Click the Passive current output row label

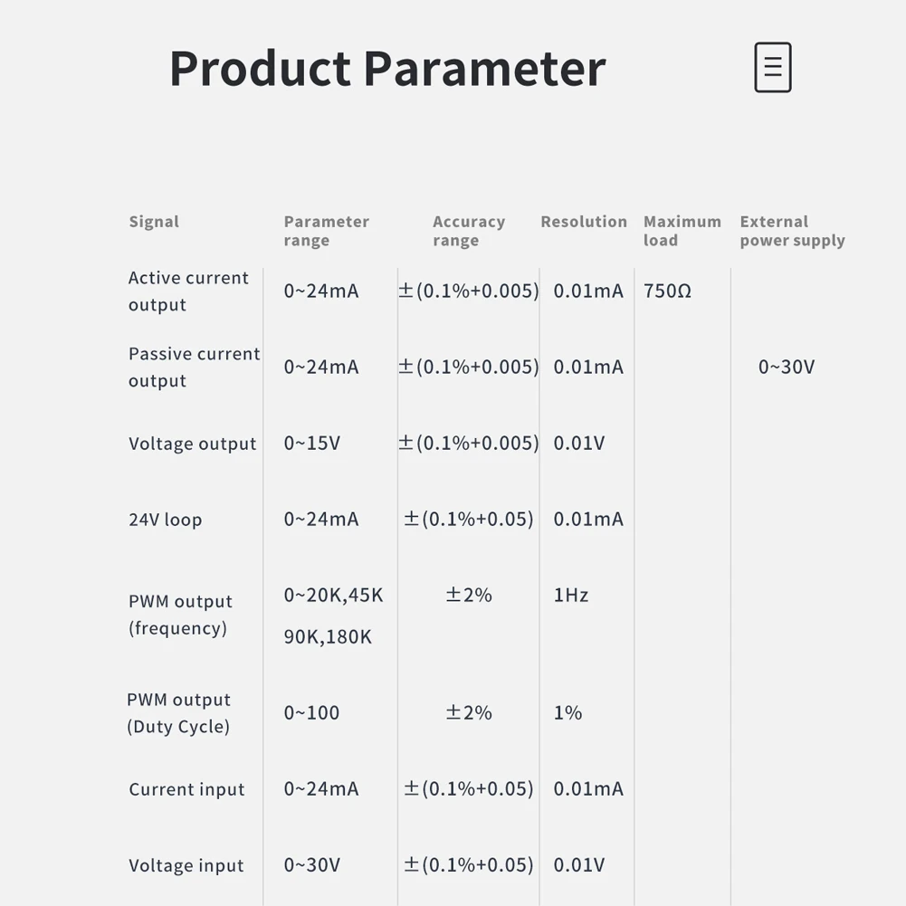[194, 367]
